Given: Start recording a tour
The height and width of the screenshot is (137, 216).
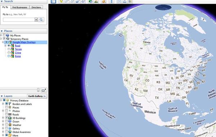Looking at the screenshot, I should coord(83,1).
